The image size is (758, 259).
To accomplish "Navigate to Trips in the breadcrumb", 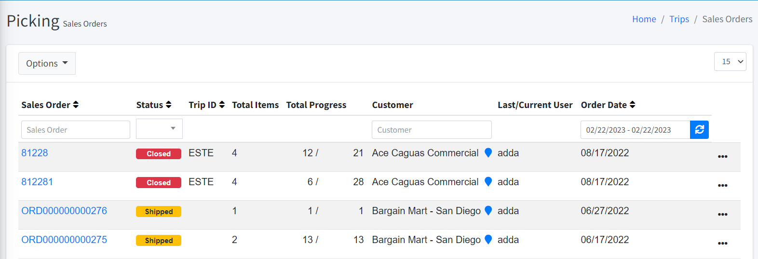I will click(679, 19).
